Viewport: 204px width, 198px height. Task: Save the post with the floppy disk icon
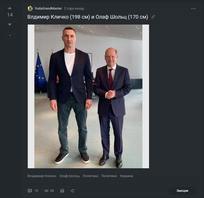(62, 191)
